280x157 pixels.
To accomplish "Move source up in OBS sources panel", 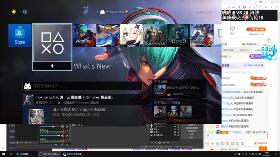I will tap(164, 143).
